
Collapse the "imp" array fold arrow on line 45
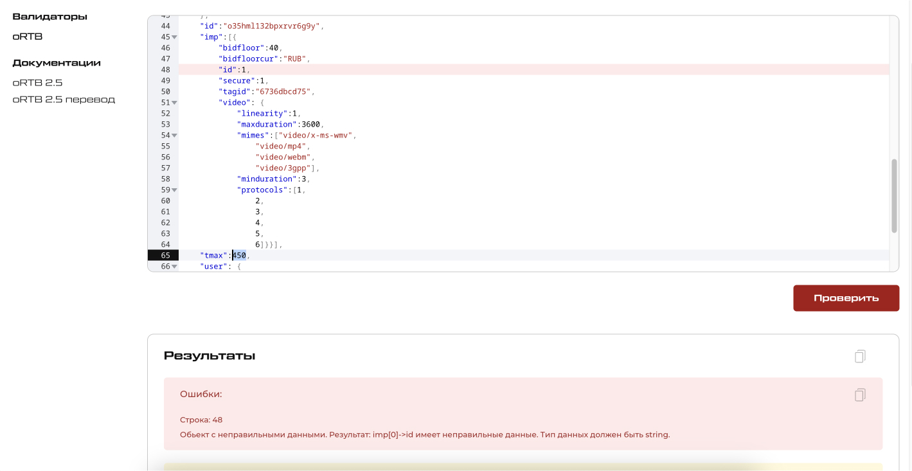[x=174, y=37]
